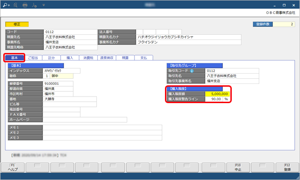Select the 区分 tab
Screen dimensions: 300x180
pyautogui.click(x=51, y=58)
